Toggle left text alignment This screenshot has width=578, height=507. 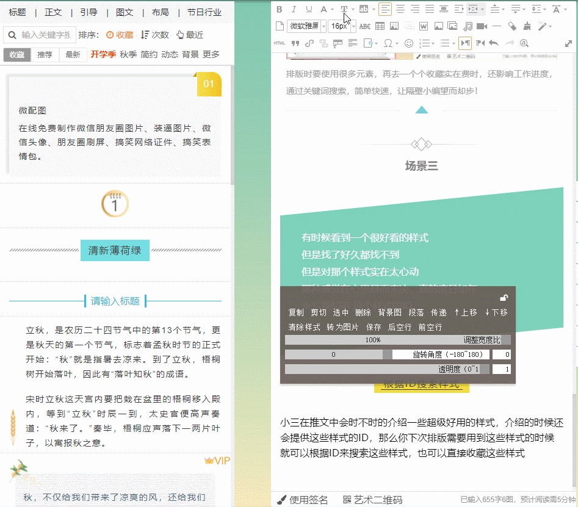pyautogui.click(x=385, y=9)
